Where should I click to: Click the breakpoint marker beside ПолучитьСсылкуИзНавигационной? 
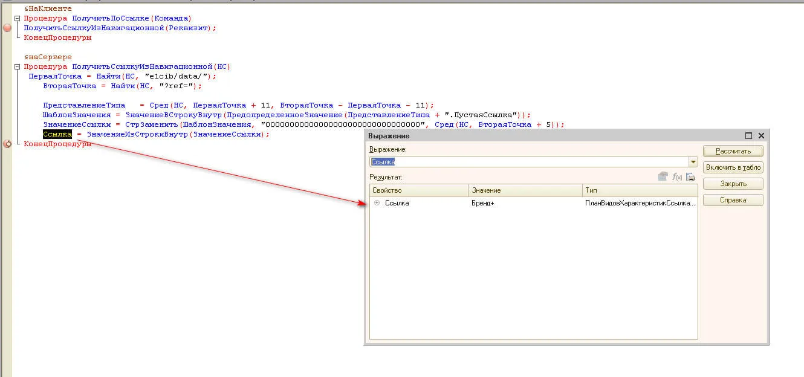point(7,28)
